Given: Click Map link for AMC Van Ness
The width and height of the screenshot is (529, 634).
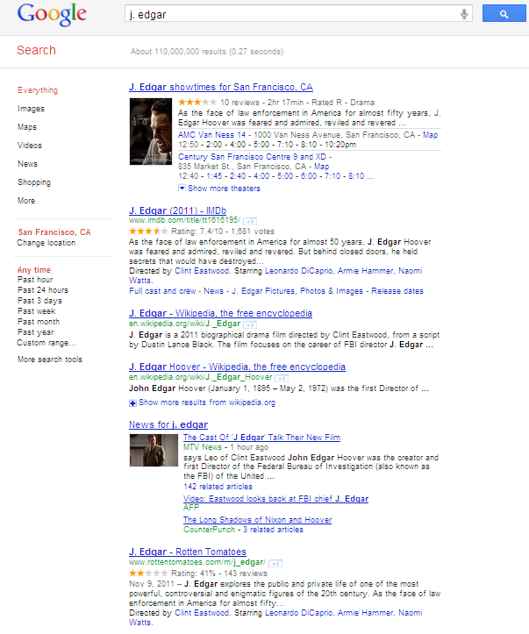Looking at the screenshot, I should (431, 135).
